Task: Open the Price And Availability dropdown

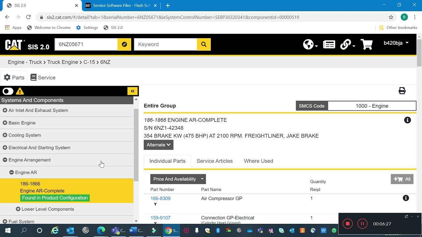Action: (178, 179)
